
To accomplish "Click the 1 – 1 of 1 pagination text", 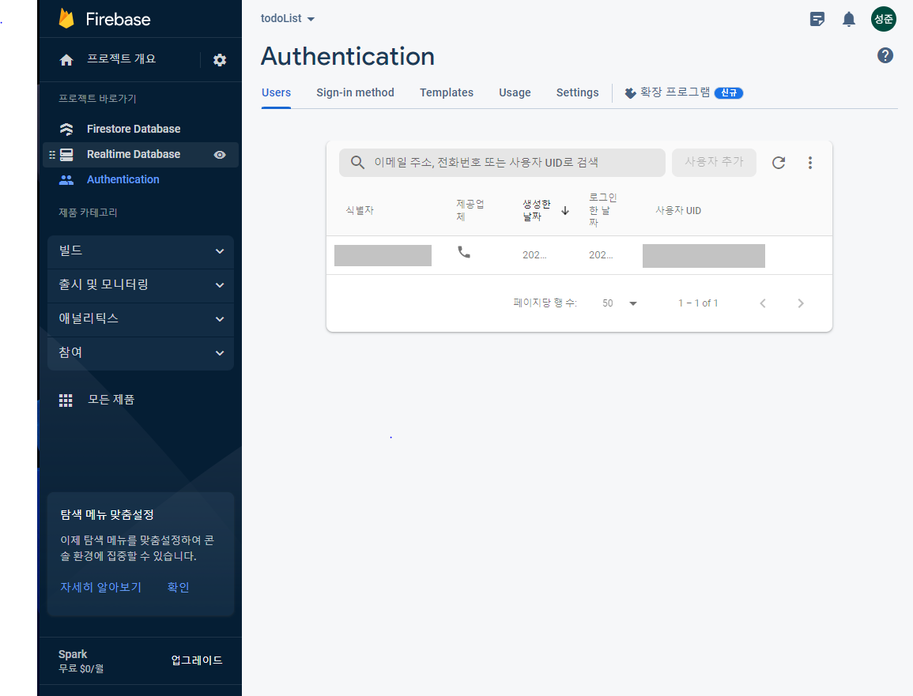I will 697,303.
